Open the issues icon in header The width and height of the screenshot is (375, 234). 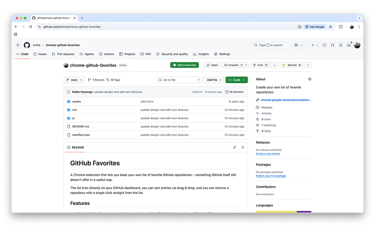click(x=324, y=45)
